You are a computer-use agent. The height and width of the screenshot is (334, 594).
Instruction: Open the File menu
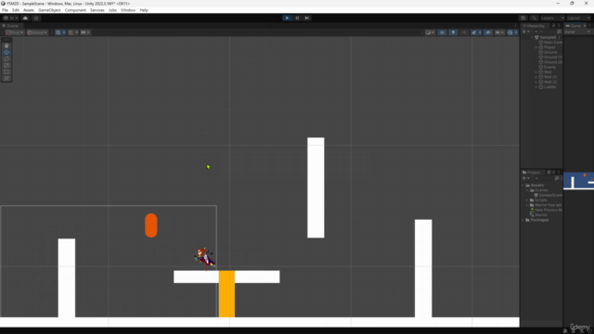pos(5,10)
